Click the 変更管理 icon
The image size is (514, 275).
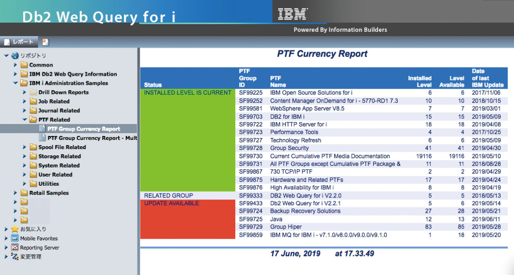coord(15,257)
